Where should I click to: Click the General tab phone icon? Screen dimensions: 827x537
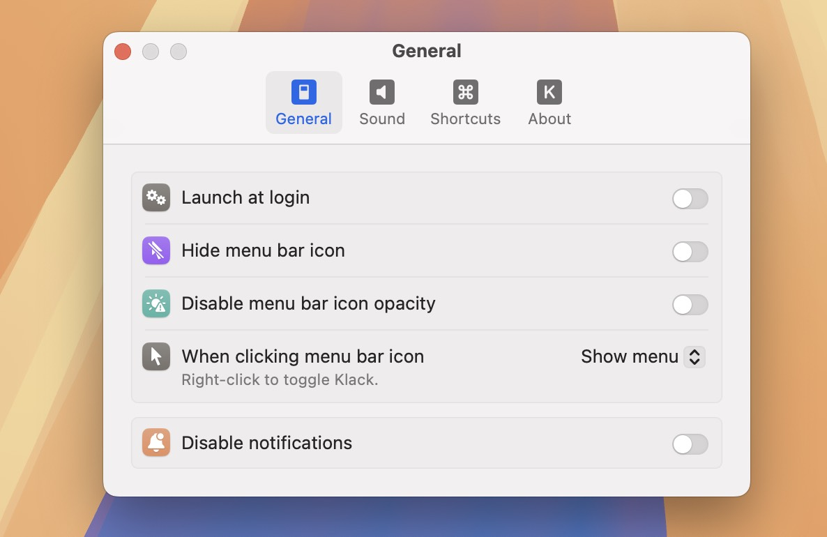click(x=303, y=91)
